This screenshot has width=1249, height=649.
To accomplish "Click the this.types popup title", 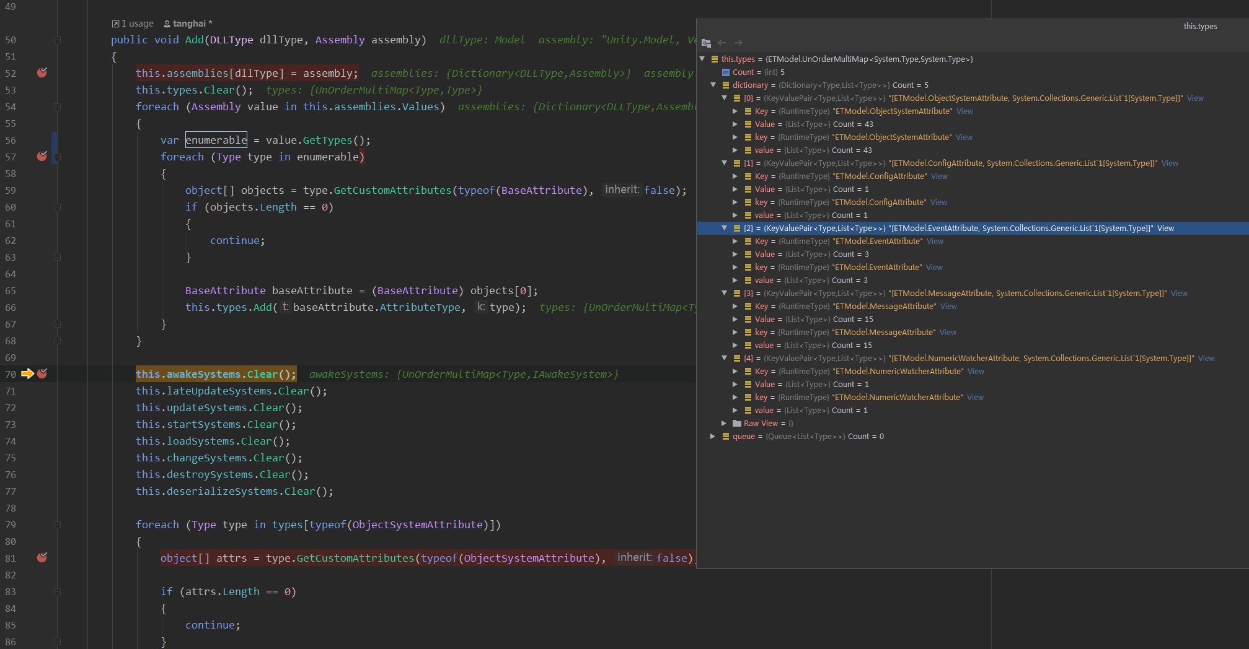I will click(1200, 26).
